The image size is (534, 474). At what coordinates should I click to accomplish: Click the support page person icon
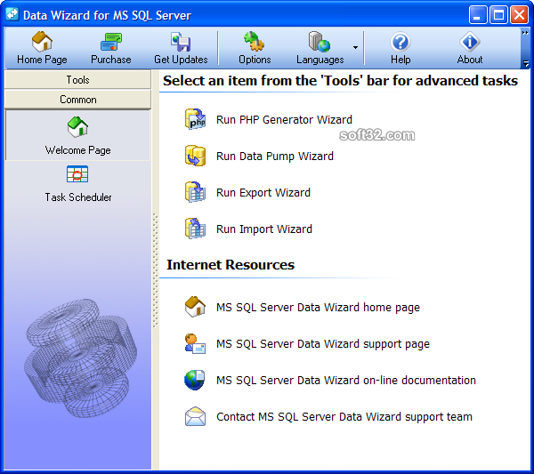(195, 343)
